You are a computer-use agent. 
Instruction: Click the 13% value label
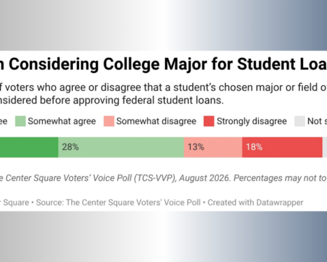196,147
